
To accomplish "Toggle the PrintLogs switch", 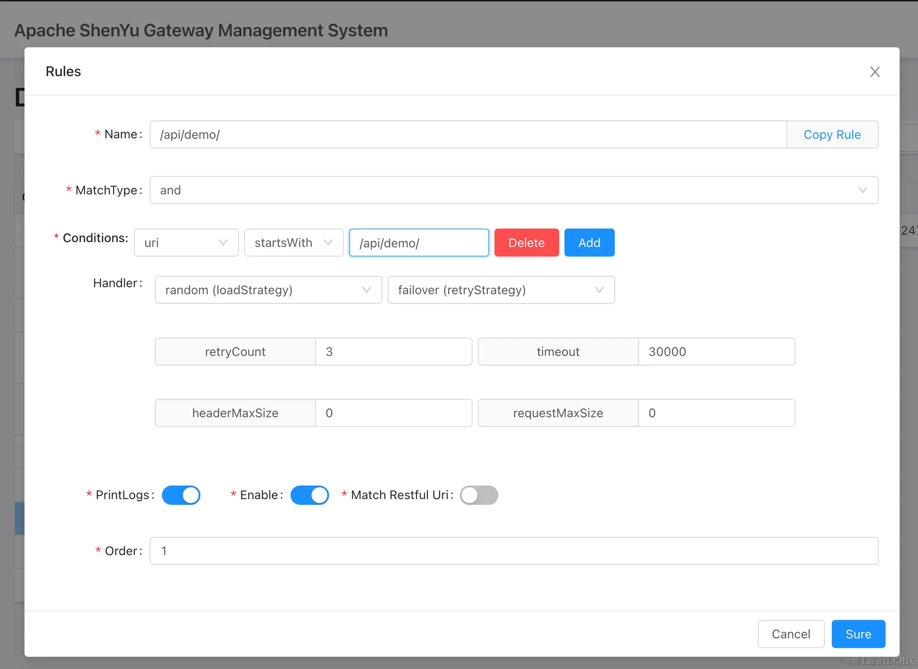I will coord(181,495).
